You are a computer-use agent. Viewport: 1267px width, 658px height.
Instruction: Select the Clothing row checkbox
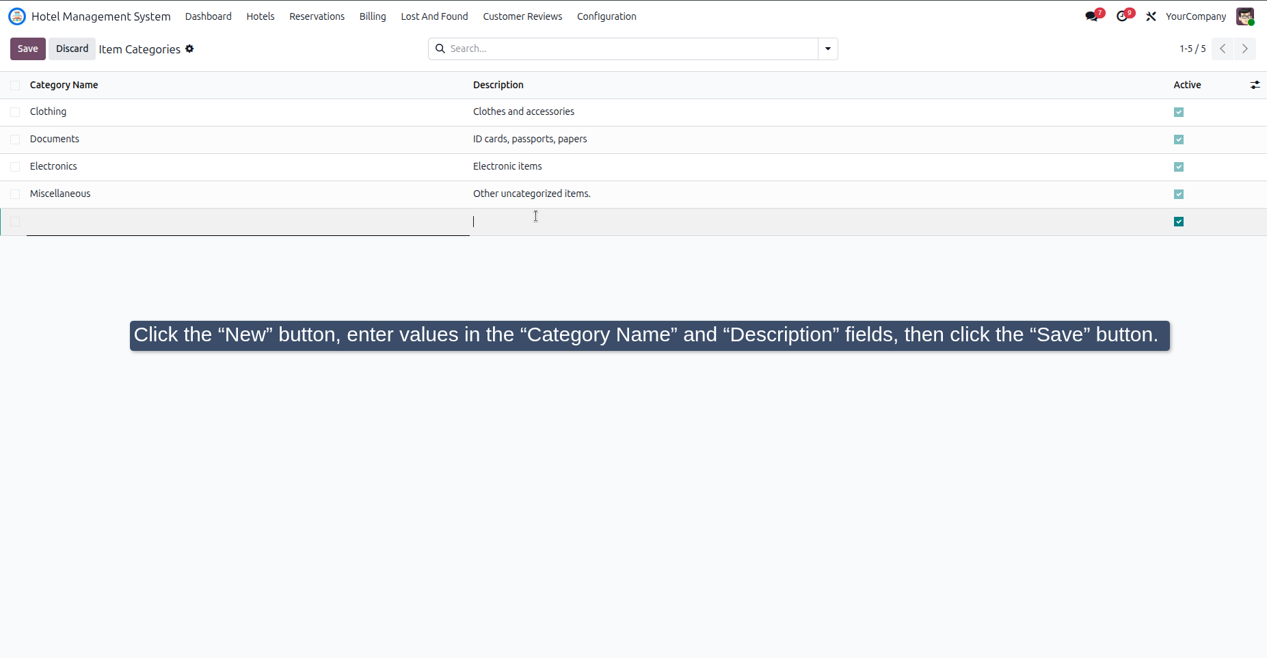(x=15, y=112)
